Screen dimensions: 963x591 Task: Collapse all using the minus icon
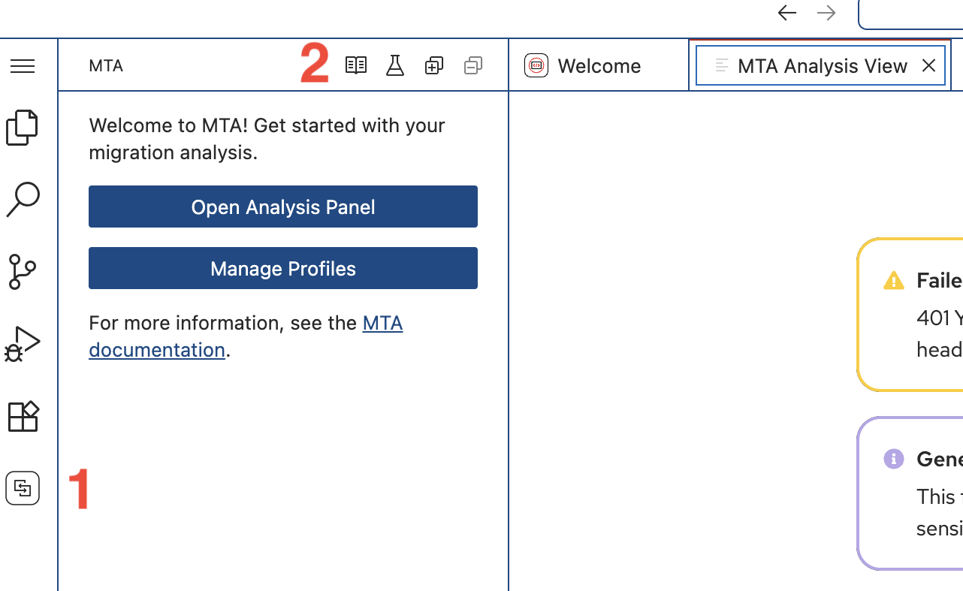coord(473,66)
